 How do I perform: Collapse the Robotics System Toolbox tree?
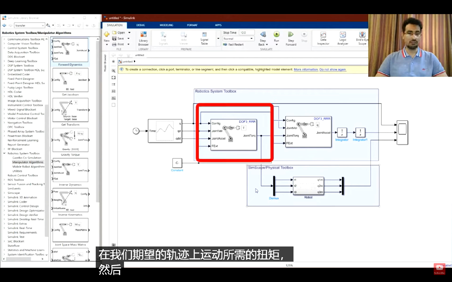4,153
